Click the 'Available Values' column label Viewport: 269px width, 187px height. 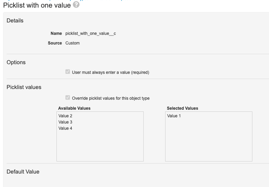coord(74,108)
